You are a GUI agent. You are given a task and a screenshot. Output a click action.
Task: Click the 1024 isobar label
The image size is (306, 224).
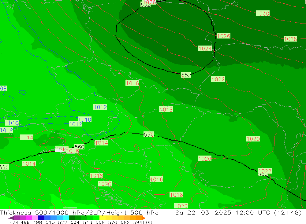pyautogui.click(x=205, y=48)
